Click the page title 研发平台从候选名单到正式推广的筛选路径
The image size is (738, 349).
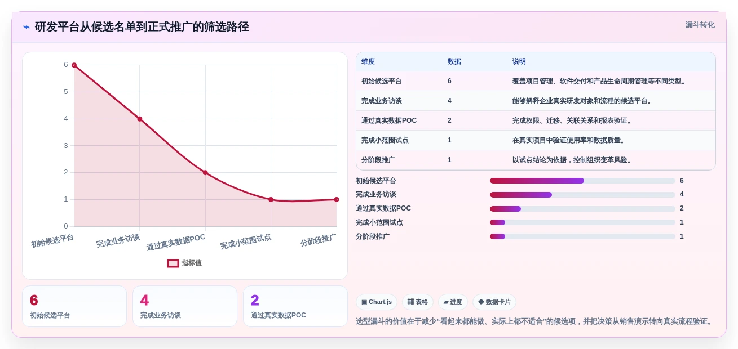pyautogui.click(x=142, y=26)
